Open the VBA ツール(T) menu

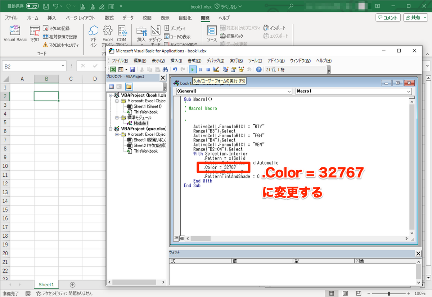tap(255, 61)
